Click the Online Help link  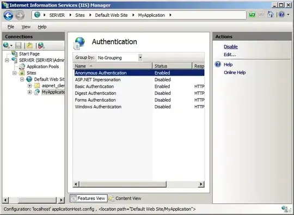coord(235,72)
